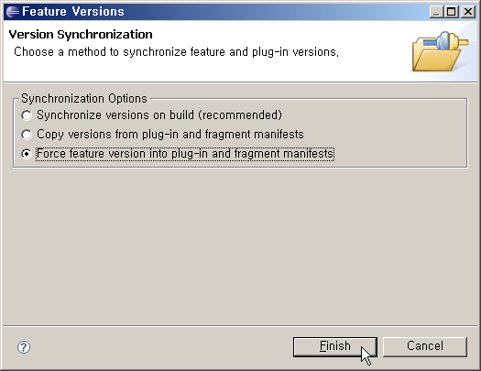Open the Help question mark icon

click(x=24, y=347)
